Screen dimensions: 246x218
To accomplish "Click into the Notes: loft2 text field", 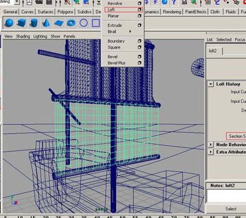I will coord(226,195).
